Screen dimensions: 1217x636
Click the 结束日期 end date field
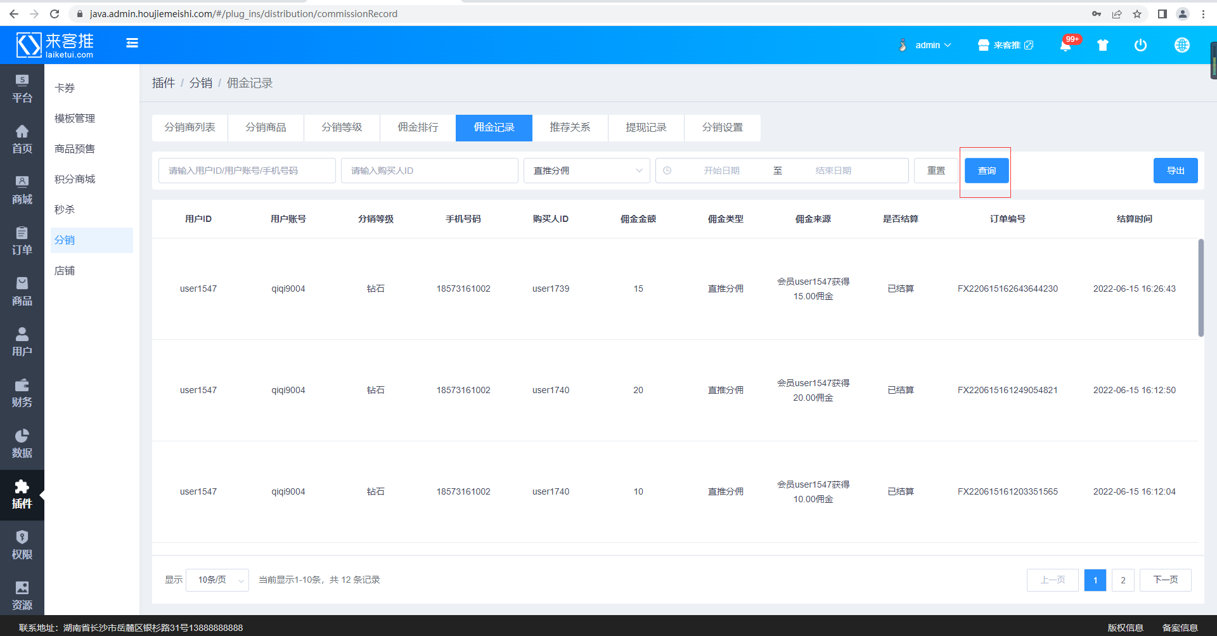pyautogui.click(x=834, y=171)
